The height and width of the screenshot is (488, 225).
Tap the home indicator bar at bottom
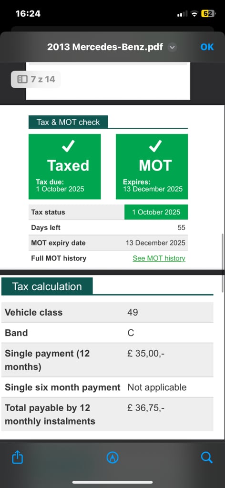tap(112, 482)
